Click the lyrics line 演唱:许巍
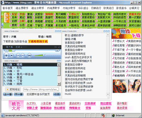 (x=70, y=39)
